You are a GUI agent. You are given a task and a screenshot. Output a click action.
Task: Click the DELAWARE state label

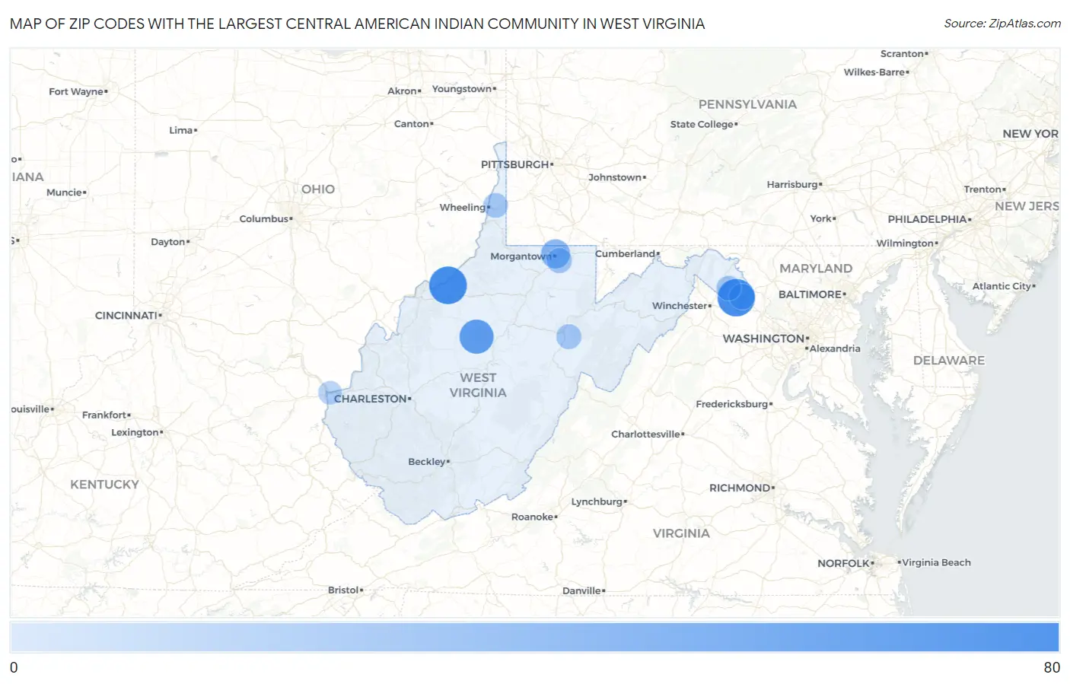949,361
